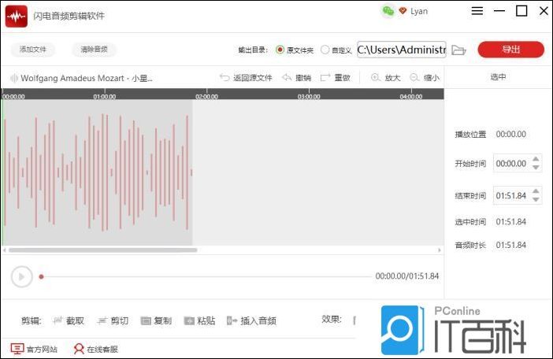Click the 复制 copy tool
553x359 pixels.
tap(156, 320)
